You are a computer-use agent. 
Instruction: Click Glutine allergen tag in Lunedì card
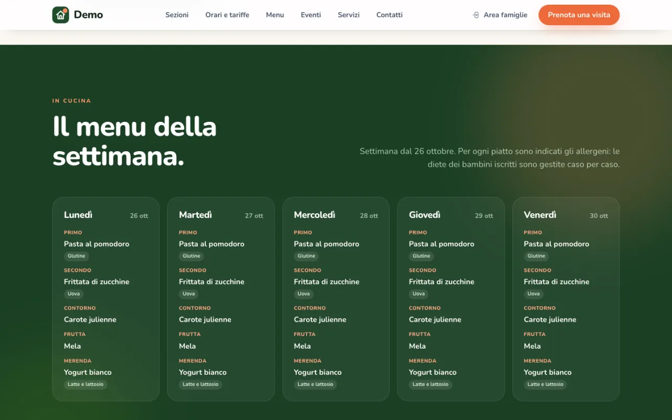click(x=77, y=256)
